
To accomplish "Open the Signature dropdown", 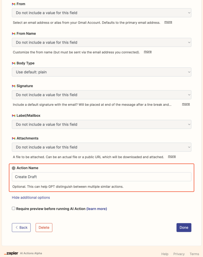I will (101, 95).
